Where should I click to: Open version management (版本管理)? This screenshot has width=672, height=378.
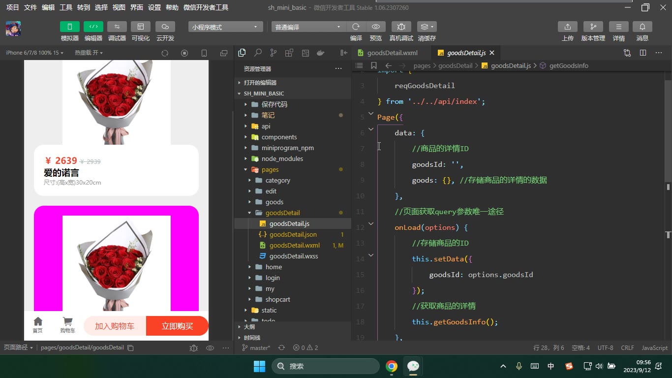[593, 27]
